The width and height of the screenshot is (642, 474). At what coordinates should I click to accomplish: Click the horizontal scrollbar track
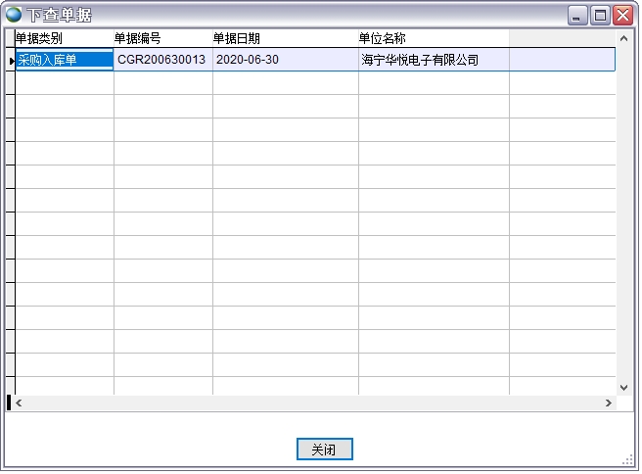313,403
